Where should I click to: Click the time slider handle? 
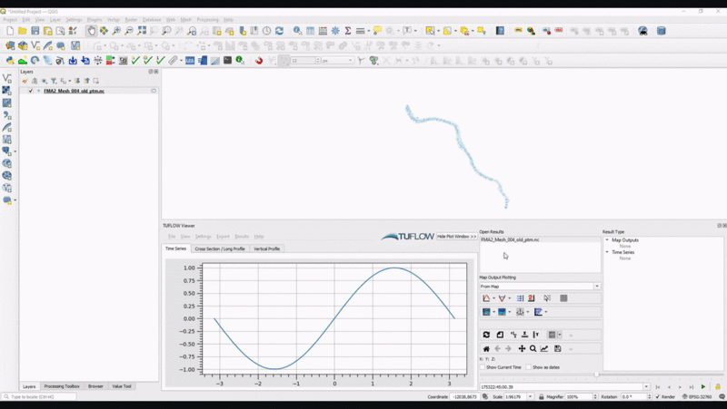596,375
